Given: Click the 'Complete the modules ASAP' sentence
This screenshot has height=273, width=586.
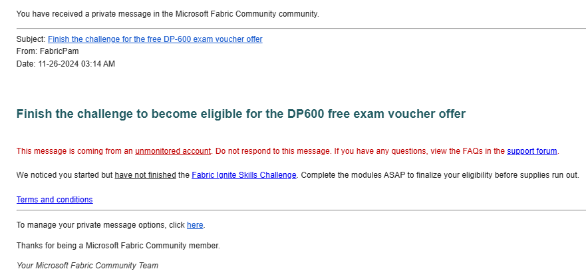Looking at the screenshot, I should (440, 175).
